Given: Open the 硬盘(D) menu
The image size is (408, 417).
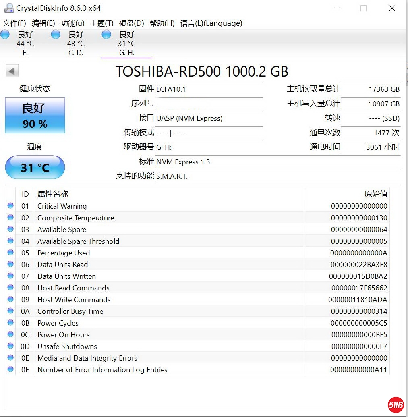Looking at the screenshot, I should 132,23.
